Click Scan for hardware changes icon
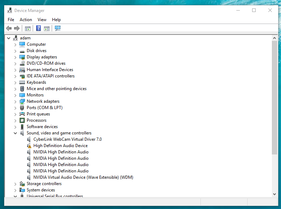The image size is (281, 209). pyautogui.click(x=58, y=28)
